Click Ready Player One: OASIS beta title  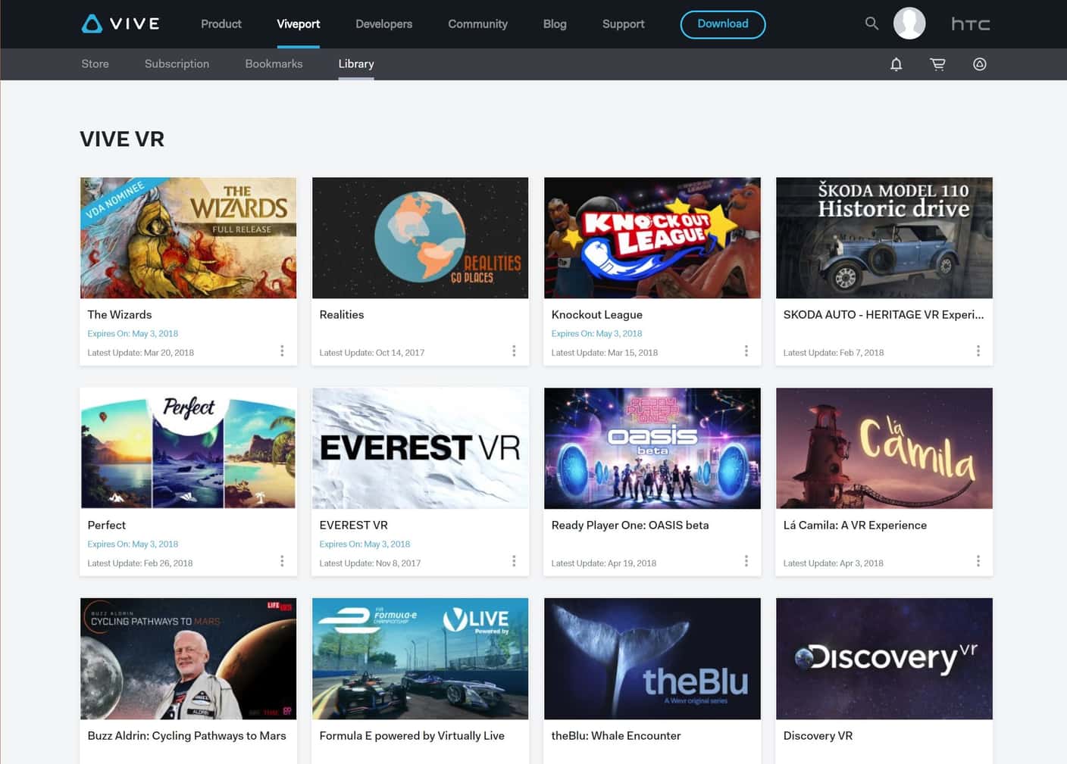[x=630, y=525]
